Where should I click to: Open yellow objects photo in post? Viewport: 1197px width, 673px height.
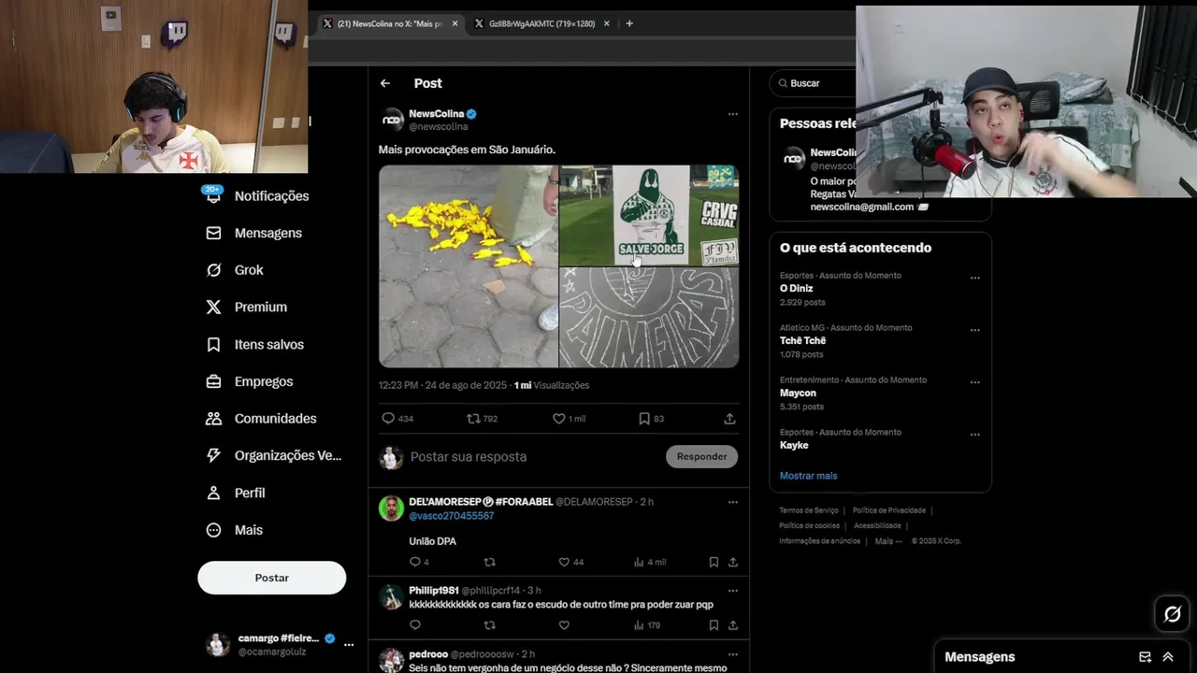468,266
